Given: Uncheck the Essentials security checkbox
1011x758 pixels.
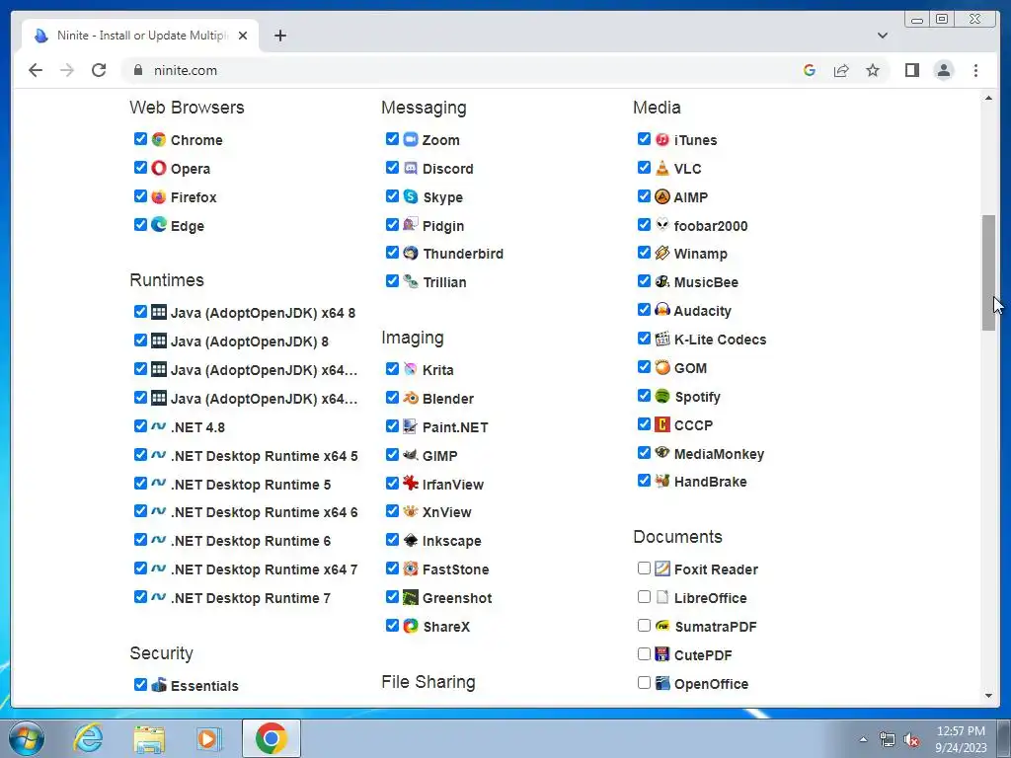Looking at the screenshot, I should 140,685.
